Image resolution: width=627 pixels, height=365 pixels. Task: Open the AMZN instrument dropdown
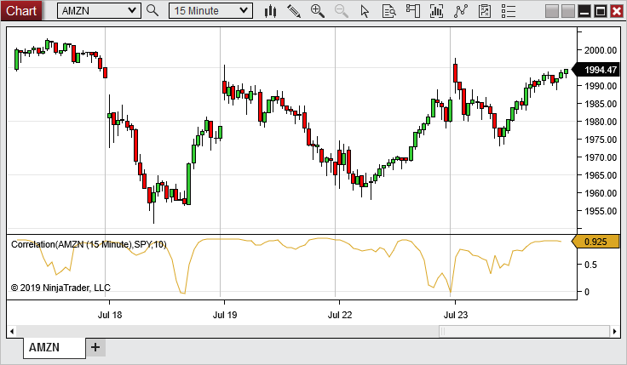pos(99,11)
